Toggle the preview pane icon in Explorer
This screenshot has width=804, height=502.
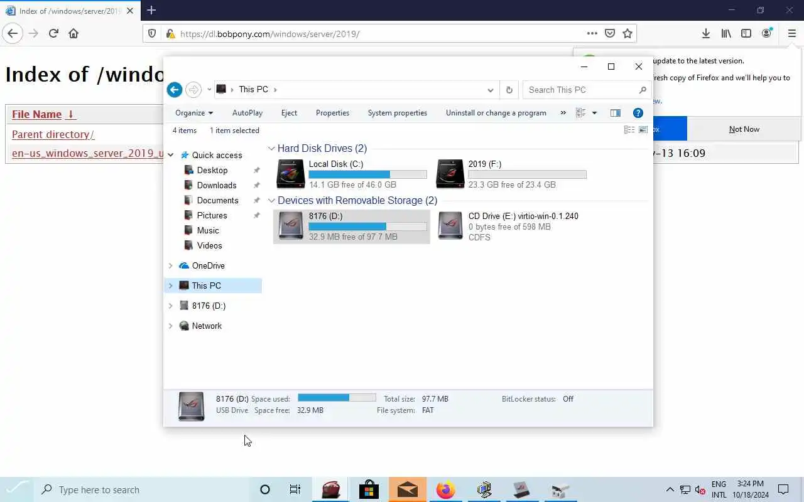(x=615, y=113)
